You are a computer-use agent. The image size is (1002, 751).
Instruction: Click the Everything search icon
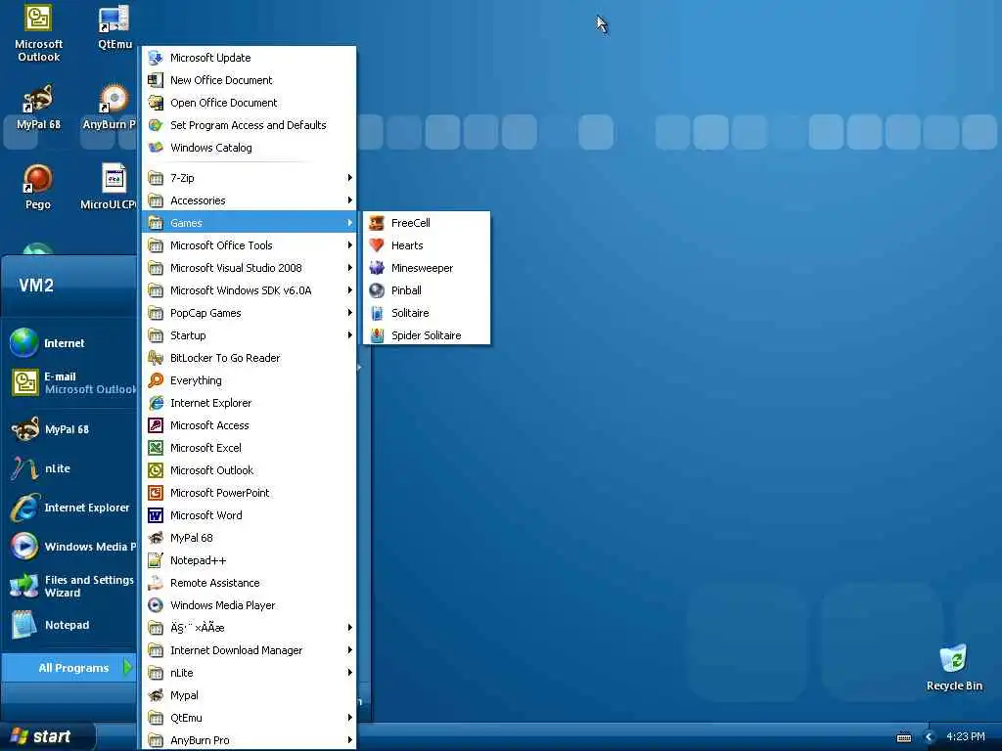(x=156, y=380)
